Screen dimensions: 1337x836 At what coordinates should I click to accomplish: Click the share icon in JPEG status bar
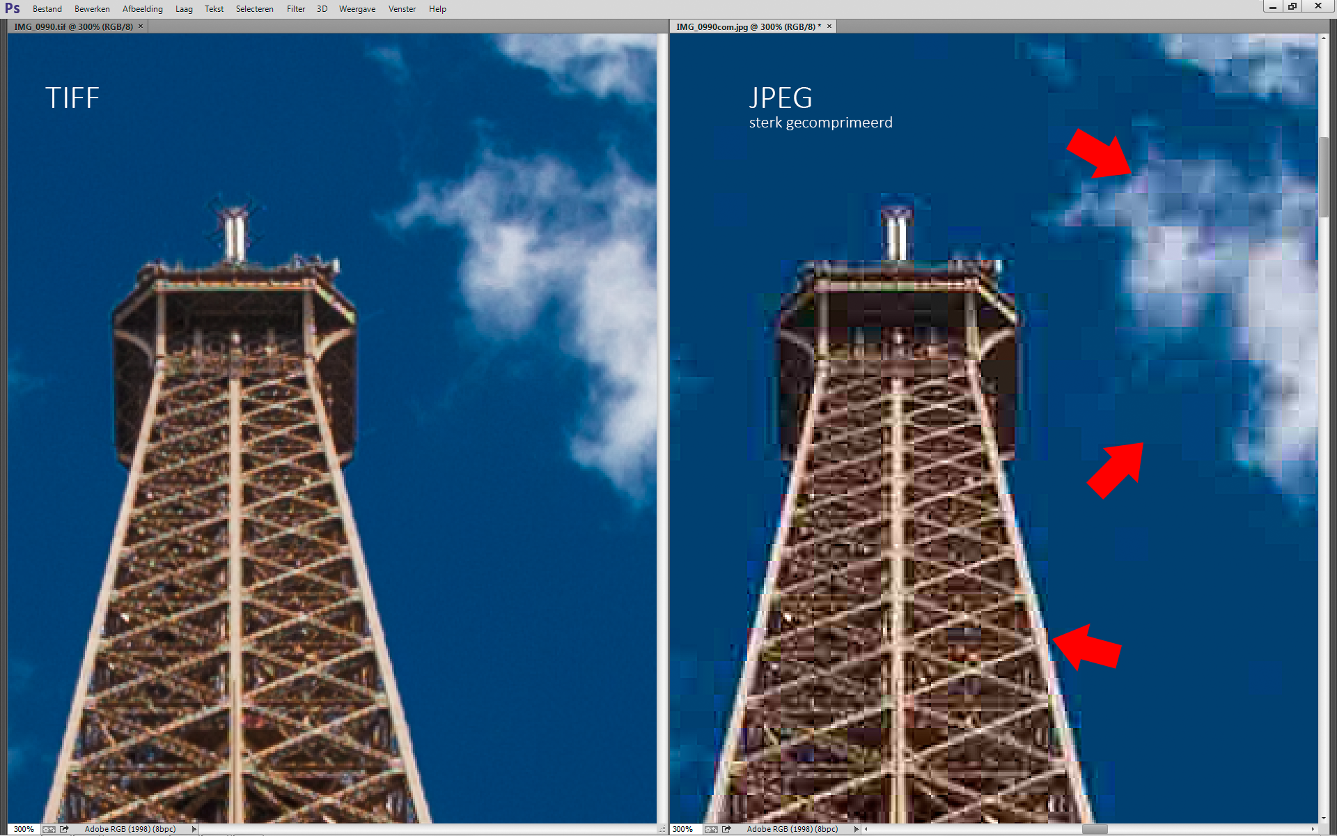[x=726, y=829]
